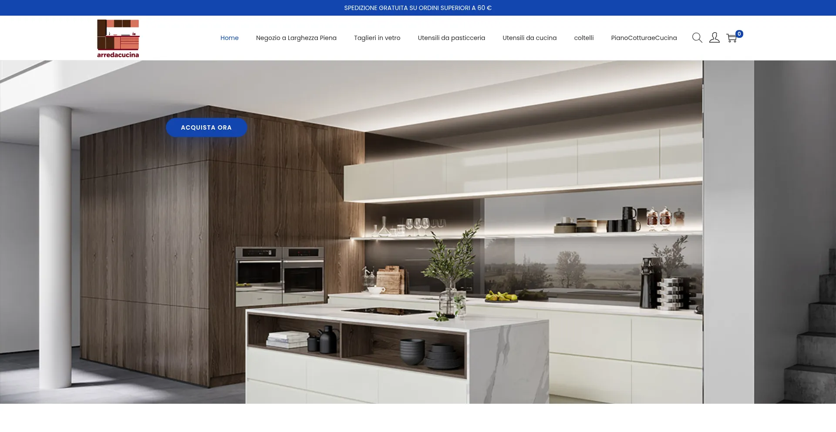Image resolution: width=836 pixels, height=432 pixels.
Task: Select the coltelli menu link
Action: [x=583, y=38]
